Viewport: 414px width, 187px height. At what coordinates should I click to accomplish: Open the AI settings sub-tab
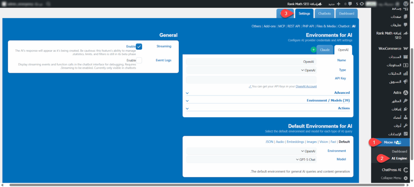(x=354, y=26)
